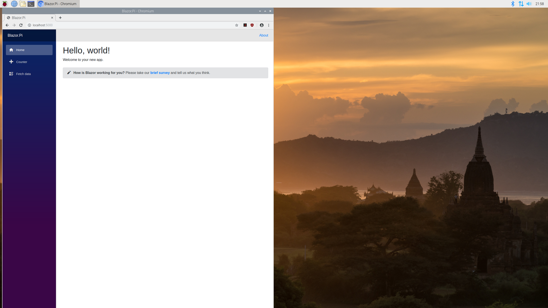
Task: Open the Fetch data nav item
Action: click(x=23, y=74)
